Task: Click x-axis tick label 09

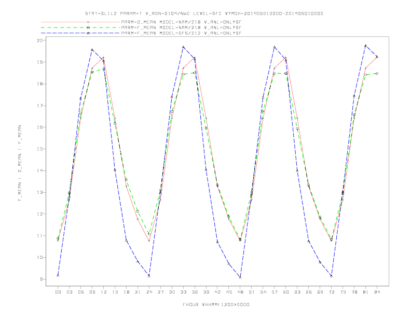Action: pyautogui.click(x=92, y=292)
